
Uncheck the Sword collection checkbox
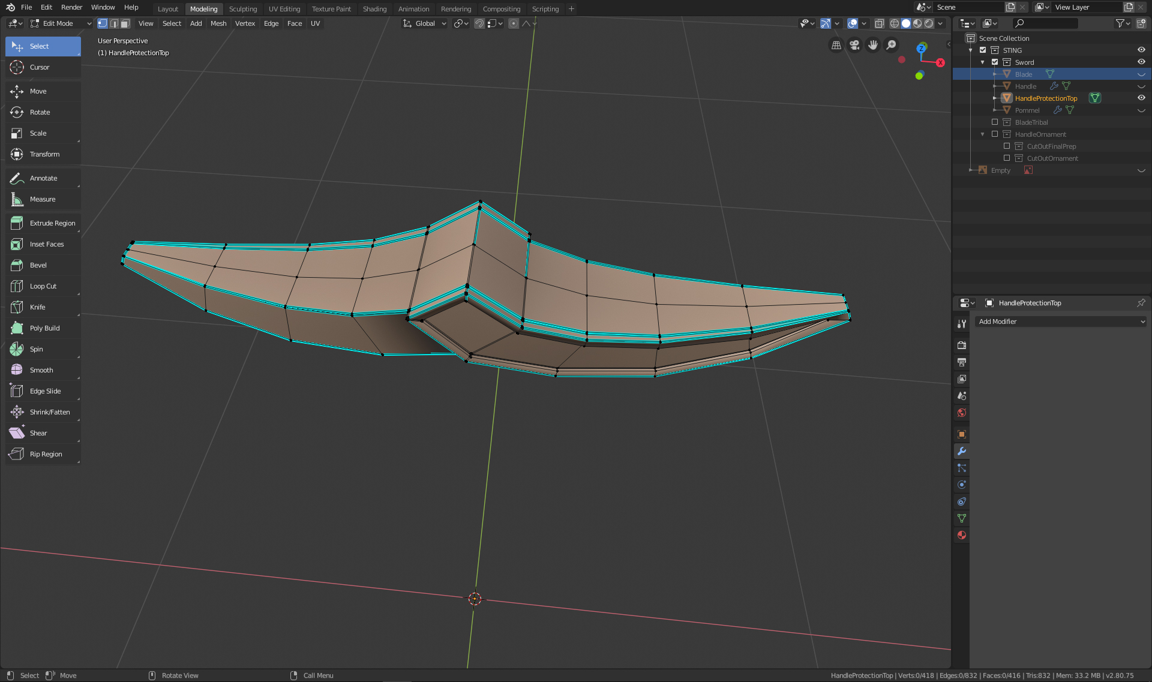995,62
